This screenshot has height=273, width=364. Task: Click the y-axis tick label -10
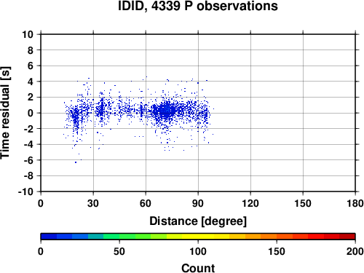25,191
